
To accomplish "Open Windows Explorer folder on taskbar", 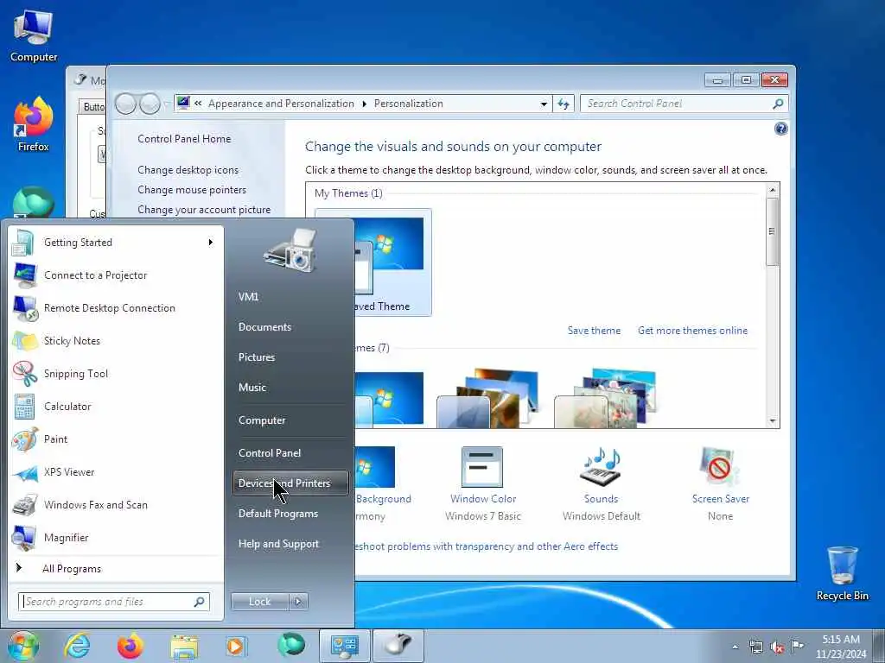I will click(184, 646).
